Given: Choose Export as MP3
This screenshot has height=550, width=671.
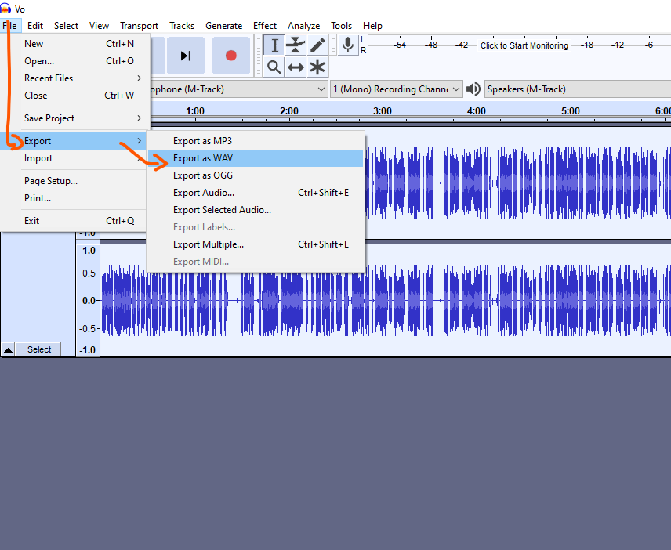Looking at the screenshot, I should [256, 141].
